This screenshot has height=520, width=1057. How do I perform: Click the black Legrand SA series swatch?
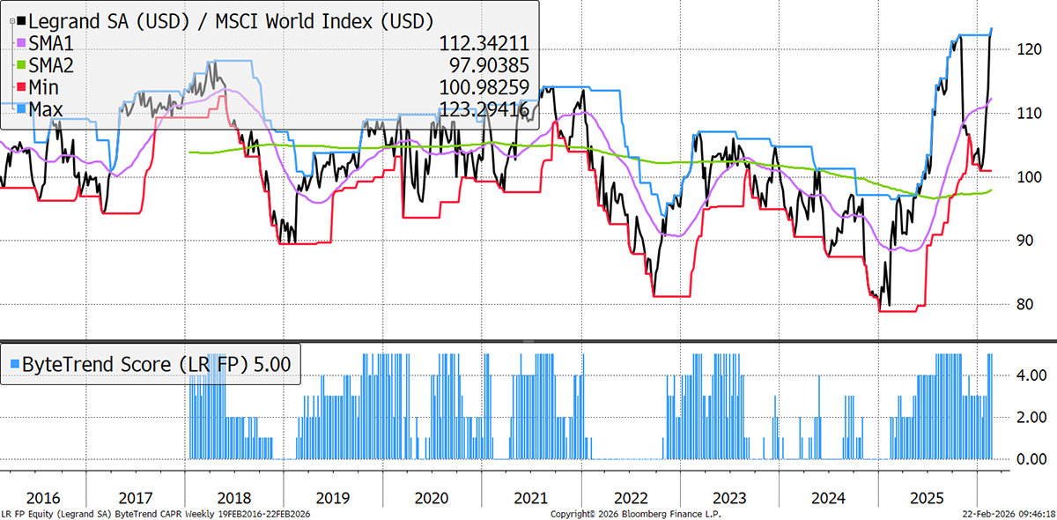coord(23,21)
